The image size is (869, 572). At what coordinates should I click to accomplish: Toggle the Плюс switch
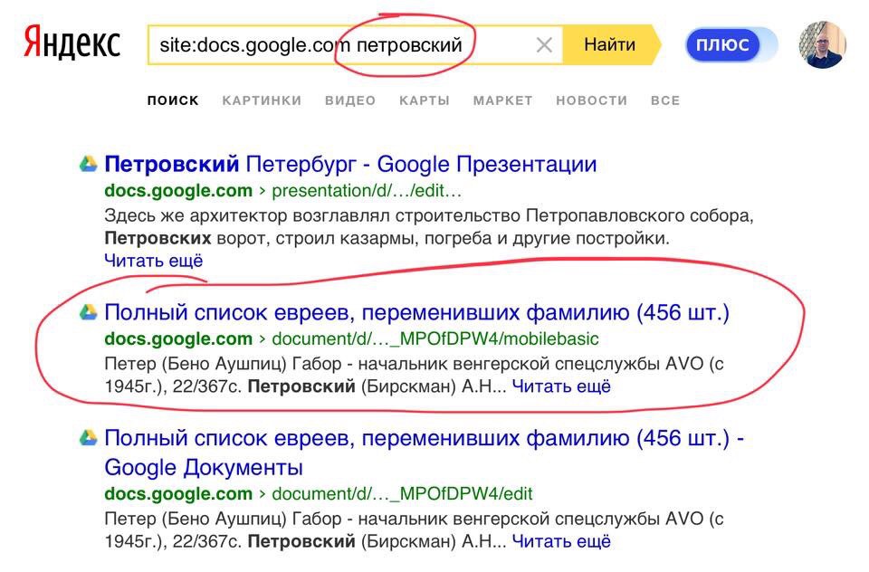click(731, 45)
